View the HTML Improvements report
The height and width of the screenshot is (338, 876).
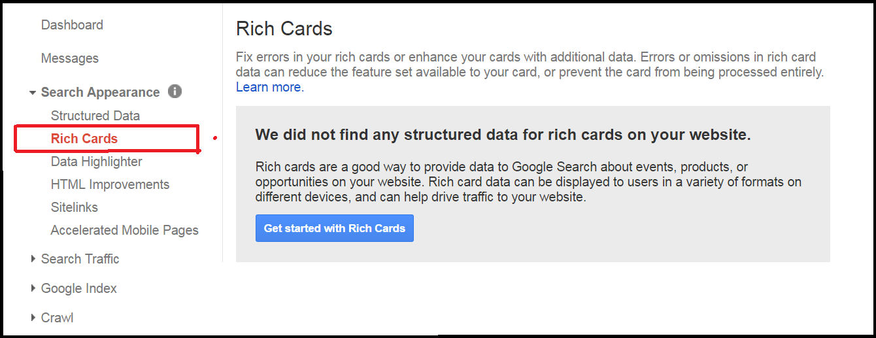click(110, 184)
